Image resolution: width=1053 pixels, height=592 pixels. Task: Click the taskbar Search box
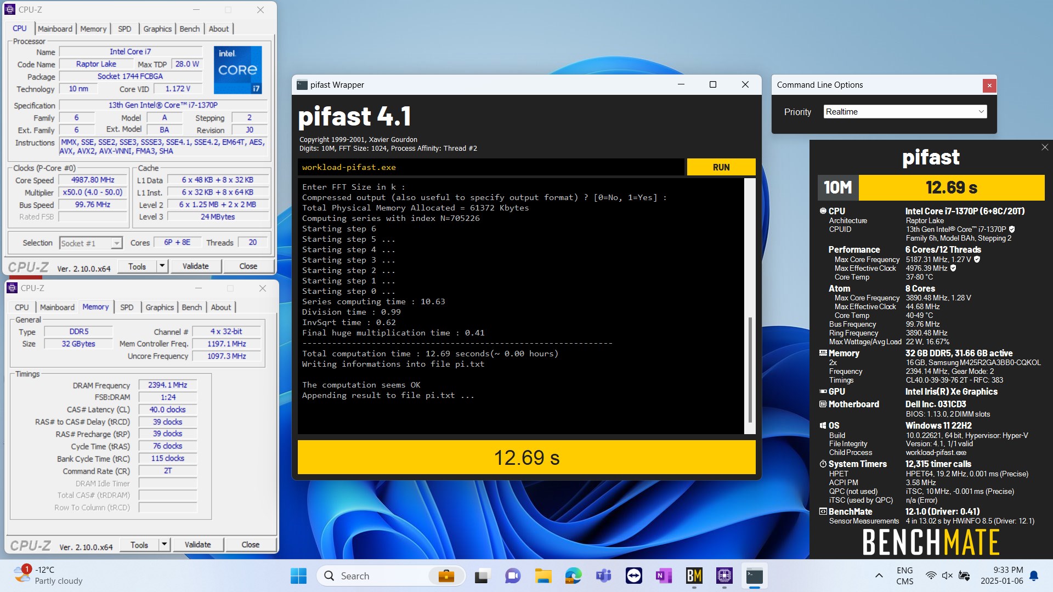tap(390, 576)
